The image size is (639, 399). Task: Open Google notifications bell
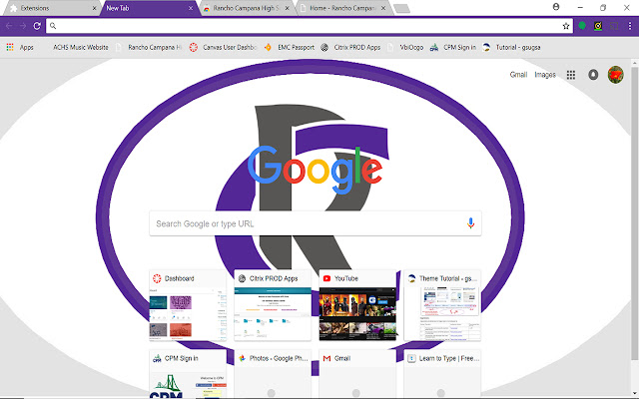pos(593,75)
